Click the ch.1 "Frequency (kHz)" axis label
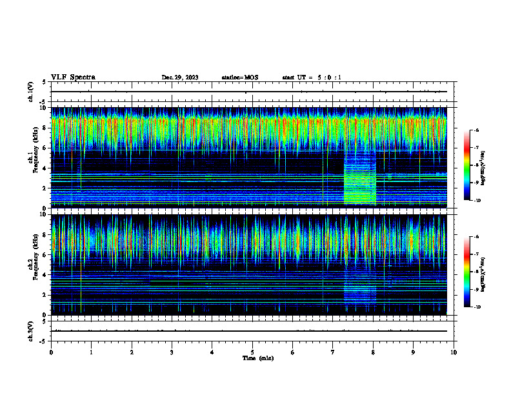The height and width of the screenshot is (395, 511). [34, 150]
